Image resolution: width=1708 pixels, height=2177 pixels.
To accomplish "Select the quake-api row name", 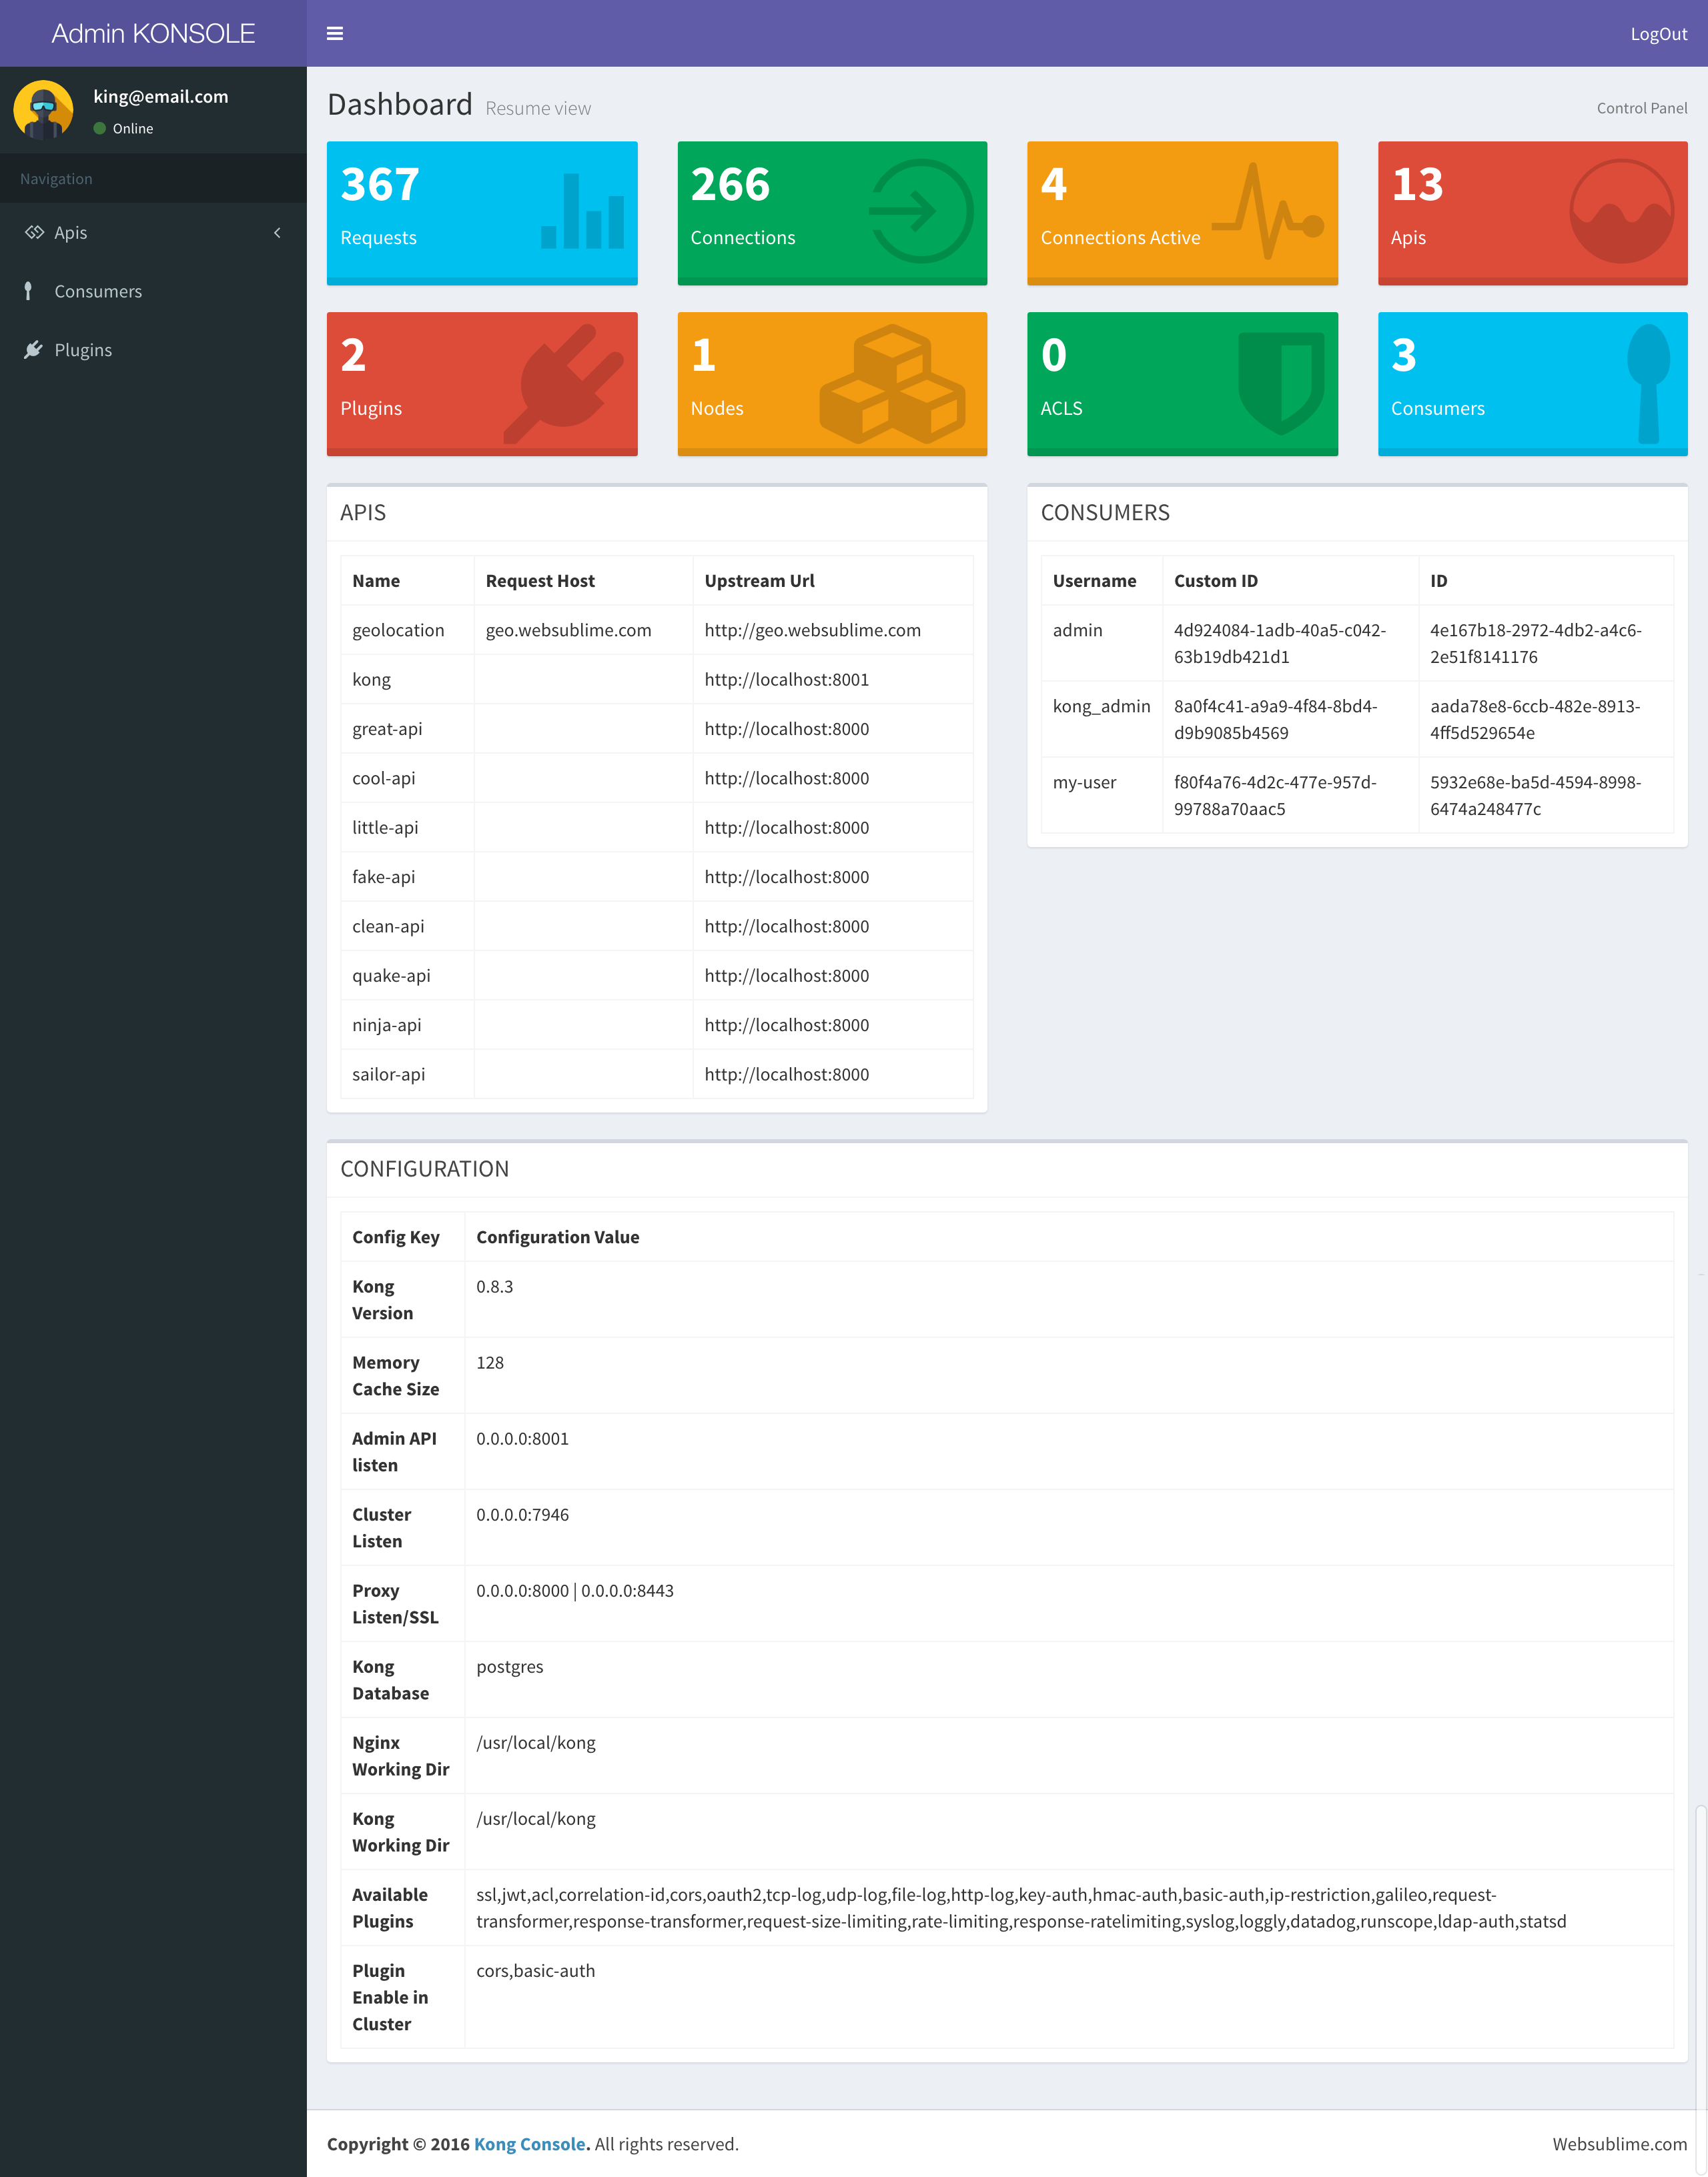I will [x=391, y=976].
